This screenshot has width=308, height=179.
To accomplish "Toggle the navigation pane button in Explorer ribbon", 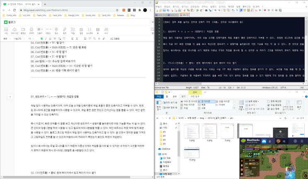I will pyautogui.click(x=158, y=105).
